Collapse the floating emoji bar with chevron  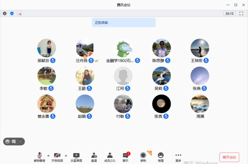coord(21,142)
